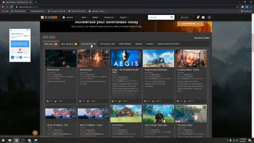Open the Aegis mod thumbnail image
Screen dimensions: 254x143
126,58
